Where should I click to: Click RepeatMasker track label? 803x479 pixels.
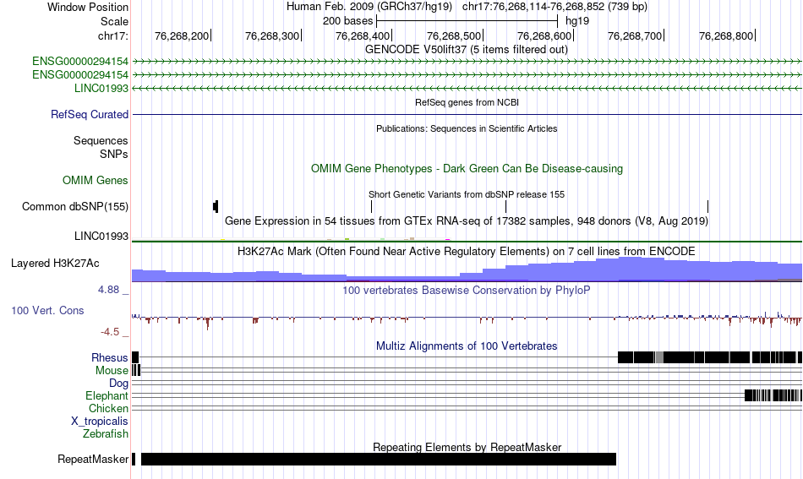(93, 459)
